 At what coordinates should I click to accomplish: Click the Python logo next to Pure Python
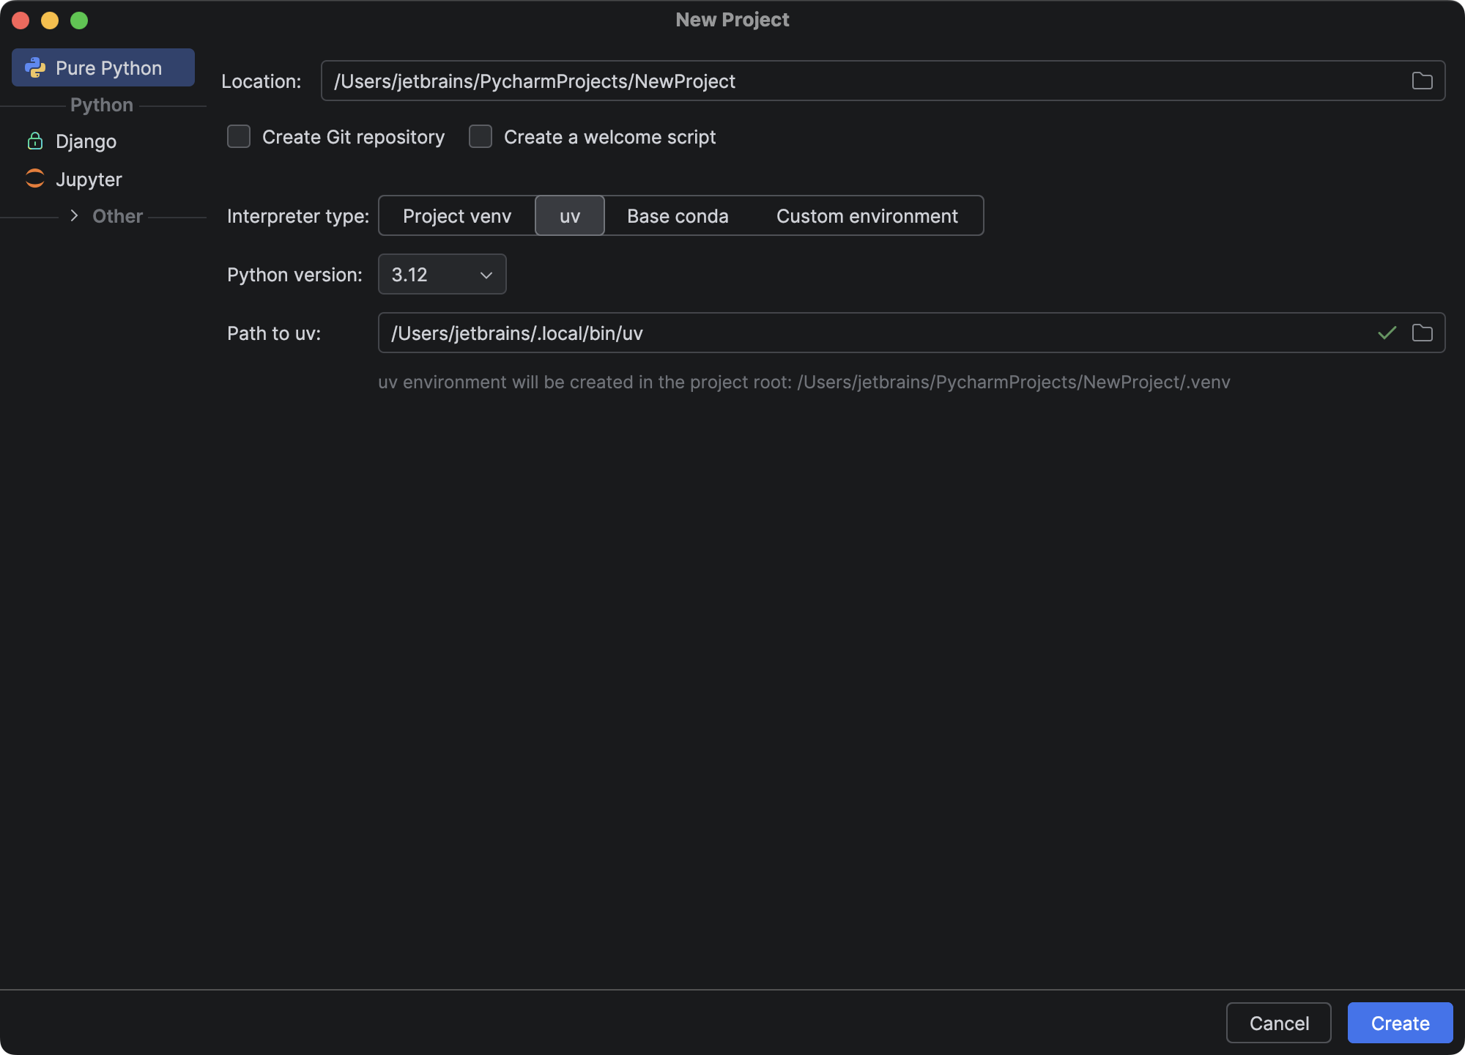pyautogui.click(x=35, y=67)
